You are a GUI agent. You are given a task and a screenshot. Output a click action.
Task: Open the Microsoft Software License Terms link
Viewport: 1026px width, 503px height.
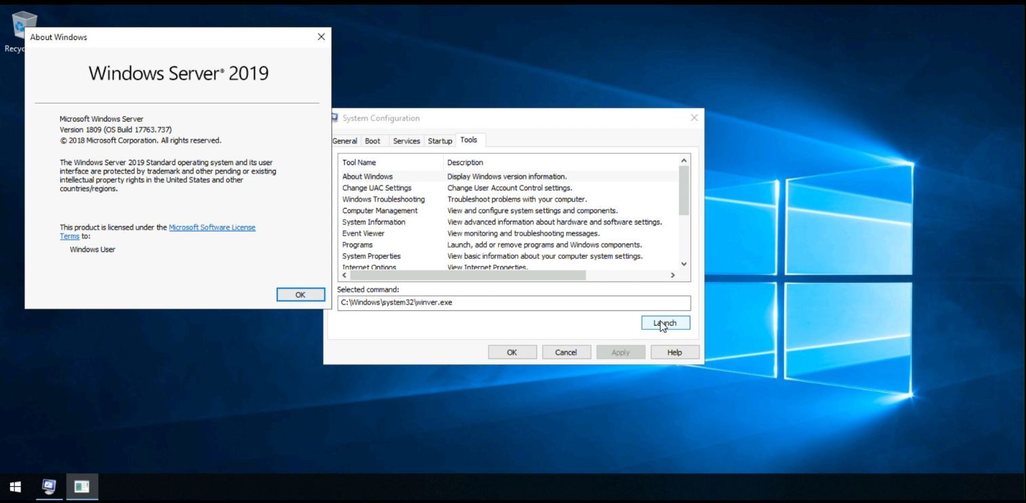211,227
